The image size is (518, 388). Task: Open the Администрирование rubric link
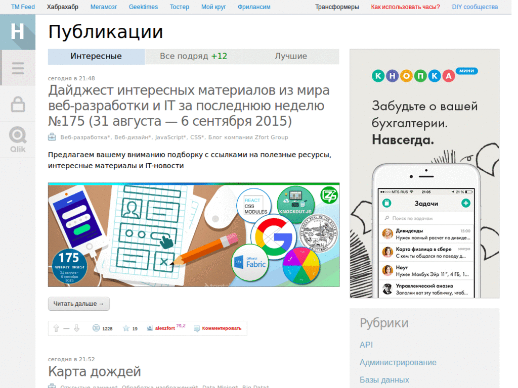(x=398, y=363)
